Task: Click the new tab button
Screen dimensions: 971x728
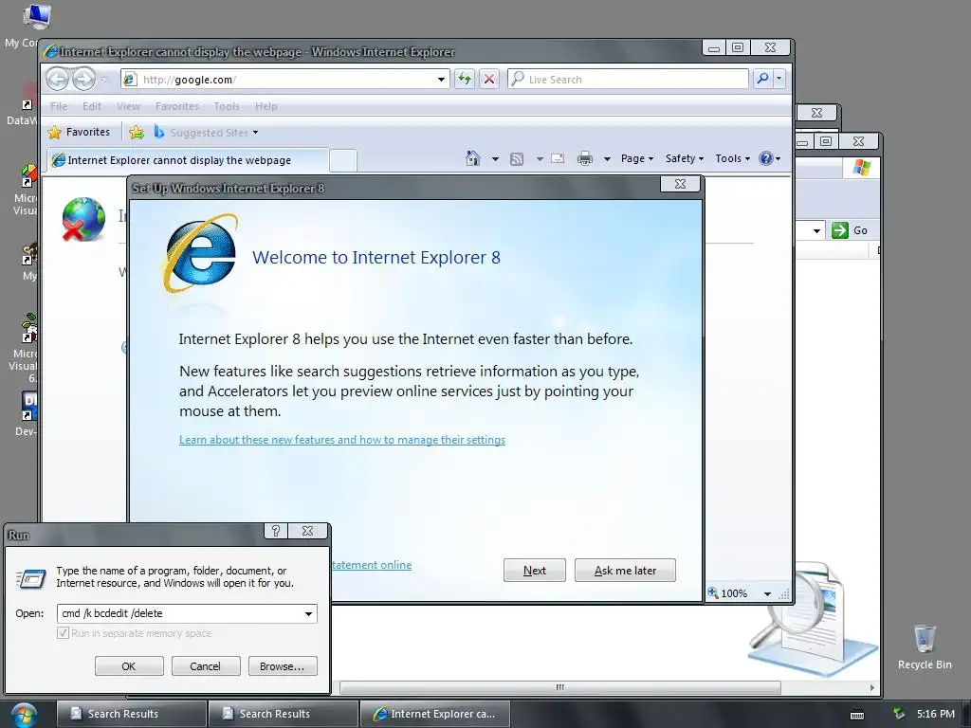Action: [343, 160]
